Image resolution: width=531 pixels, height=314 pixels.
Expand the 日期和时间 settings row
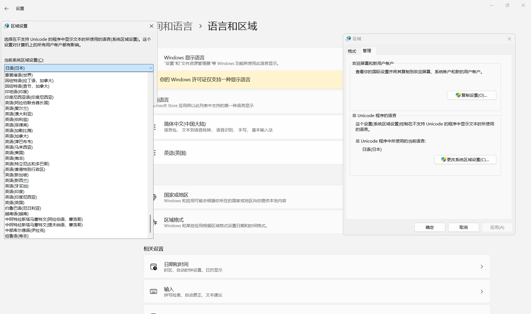[x=482, y=267]
